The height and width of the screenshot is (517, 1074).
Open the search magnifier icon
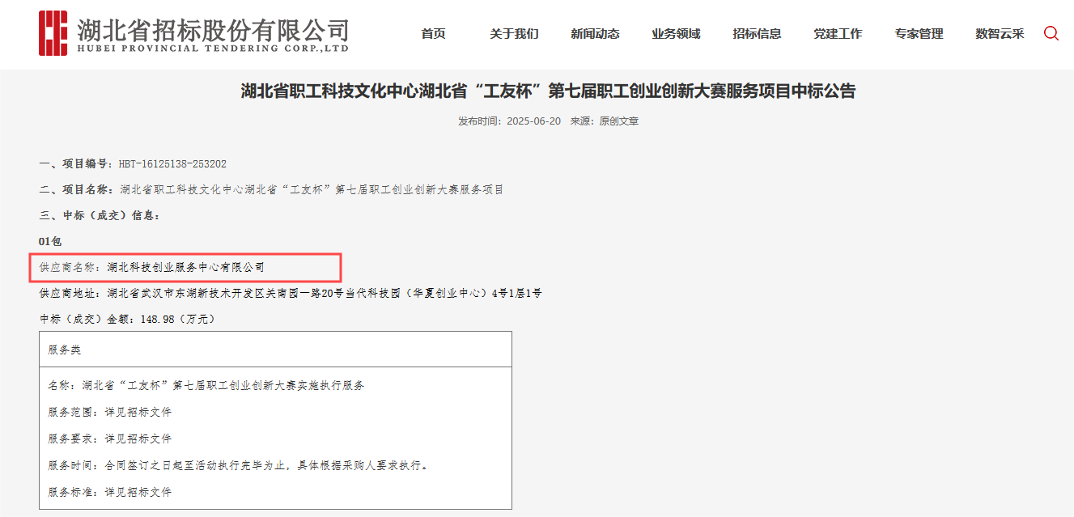(1051, 33)
